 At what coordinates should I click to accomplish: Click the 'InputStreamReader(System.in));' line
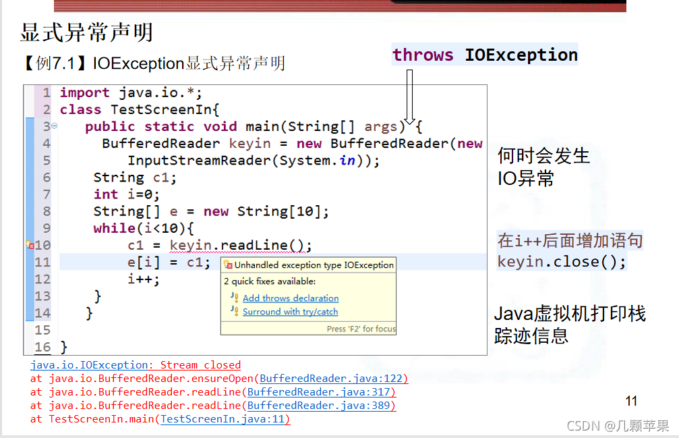click(x=254, y=161)
